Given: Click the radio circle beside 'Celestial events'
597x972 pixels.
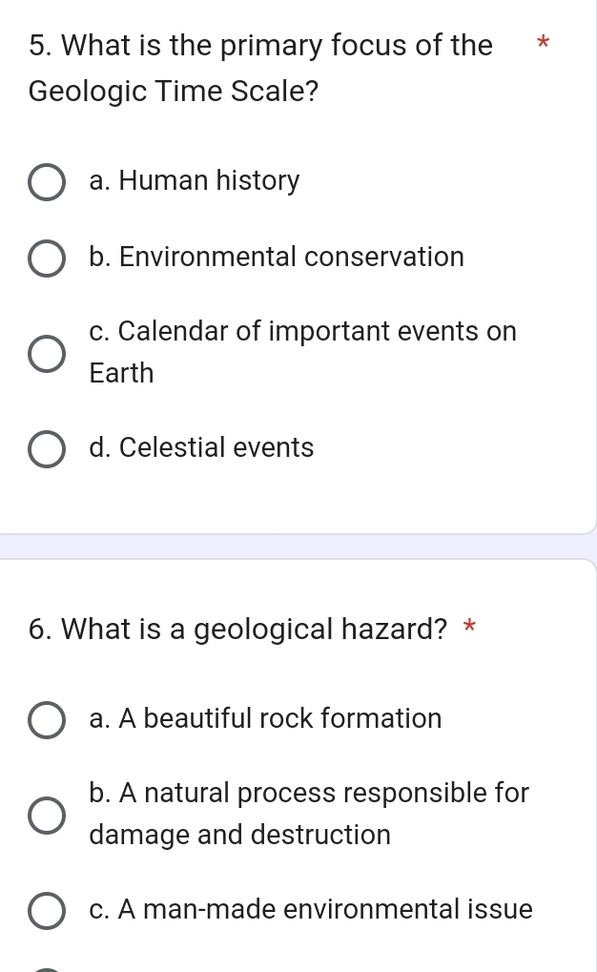Looking at the screenshot, I should click(x=47, y=449).
